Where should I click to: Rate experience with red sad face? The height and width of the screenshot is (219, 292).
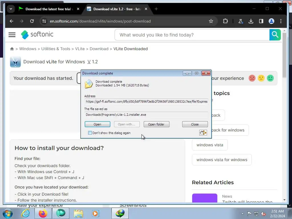coord(252,78)
